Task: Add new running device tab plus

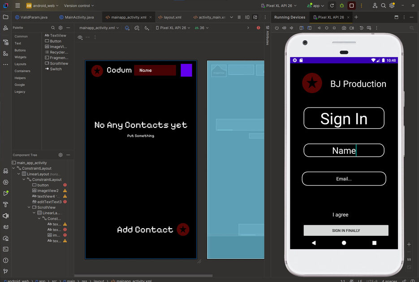Action: coord(356,17)
